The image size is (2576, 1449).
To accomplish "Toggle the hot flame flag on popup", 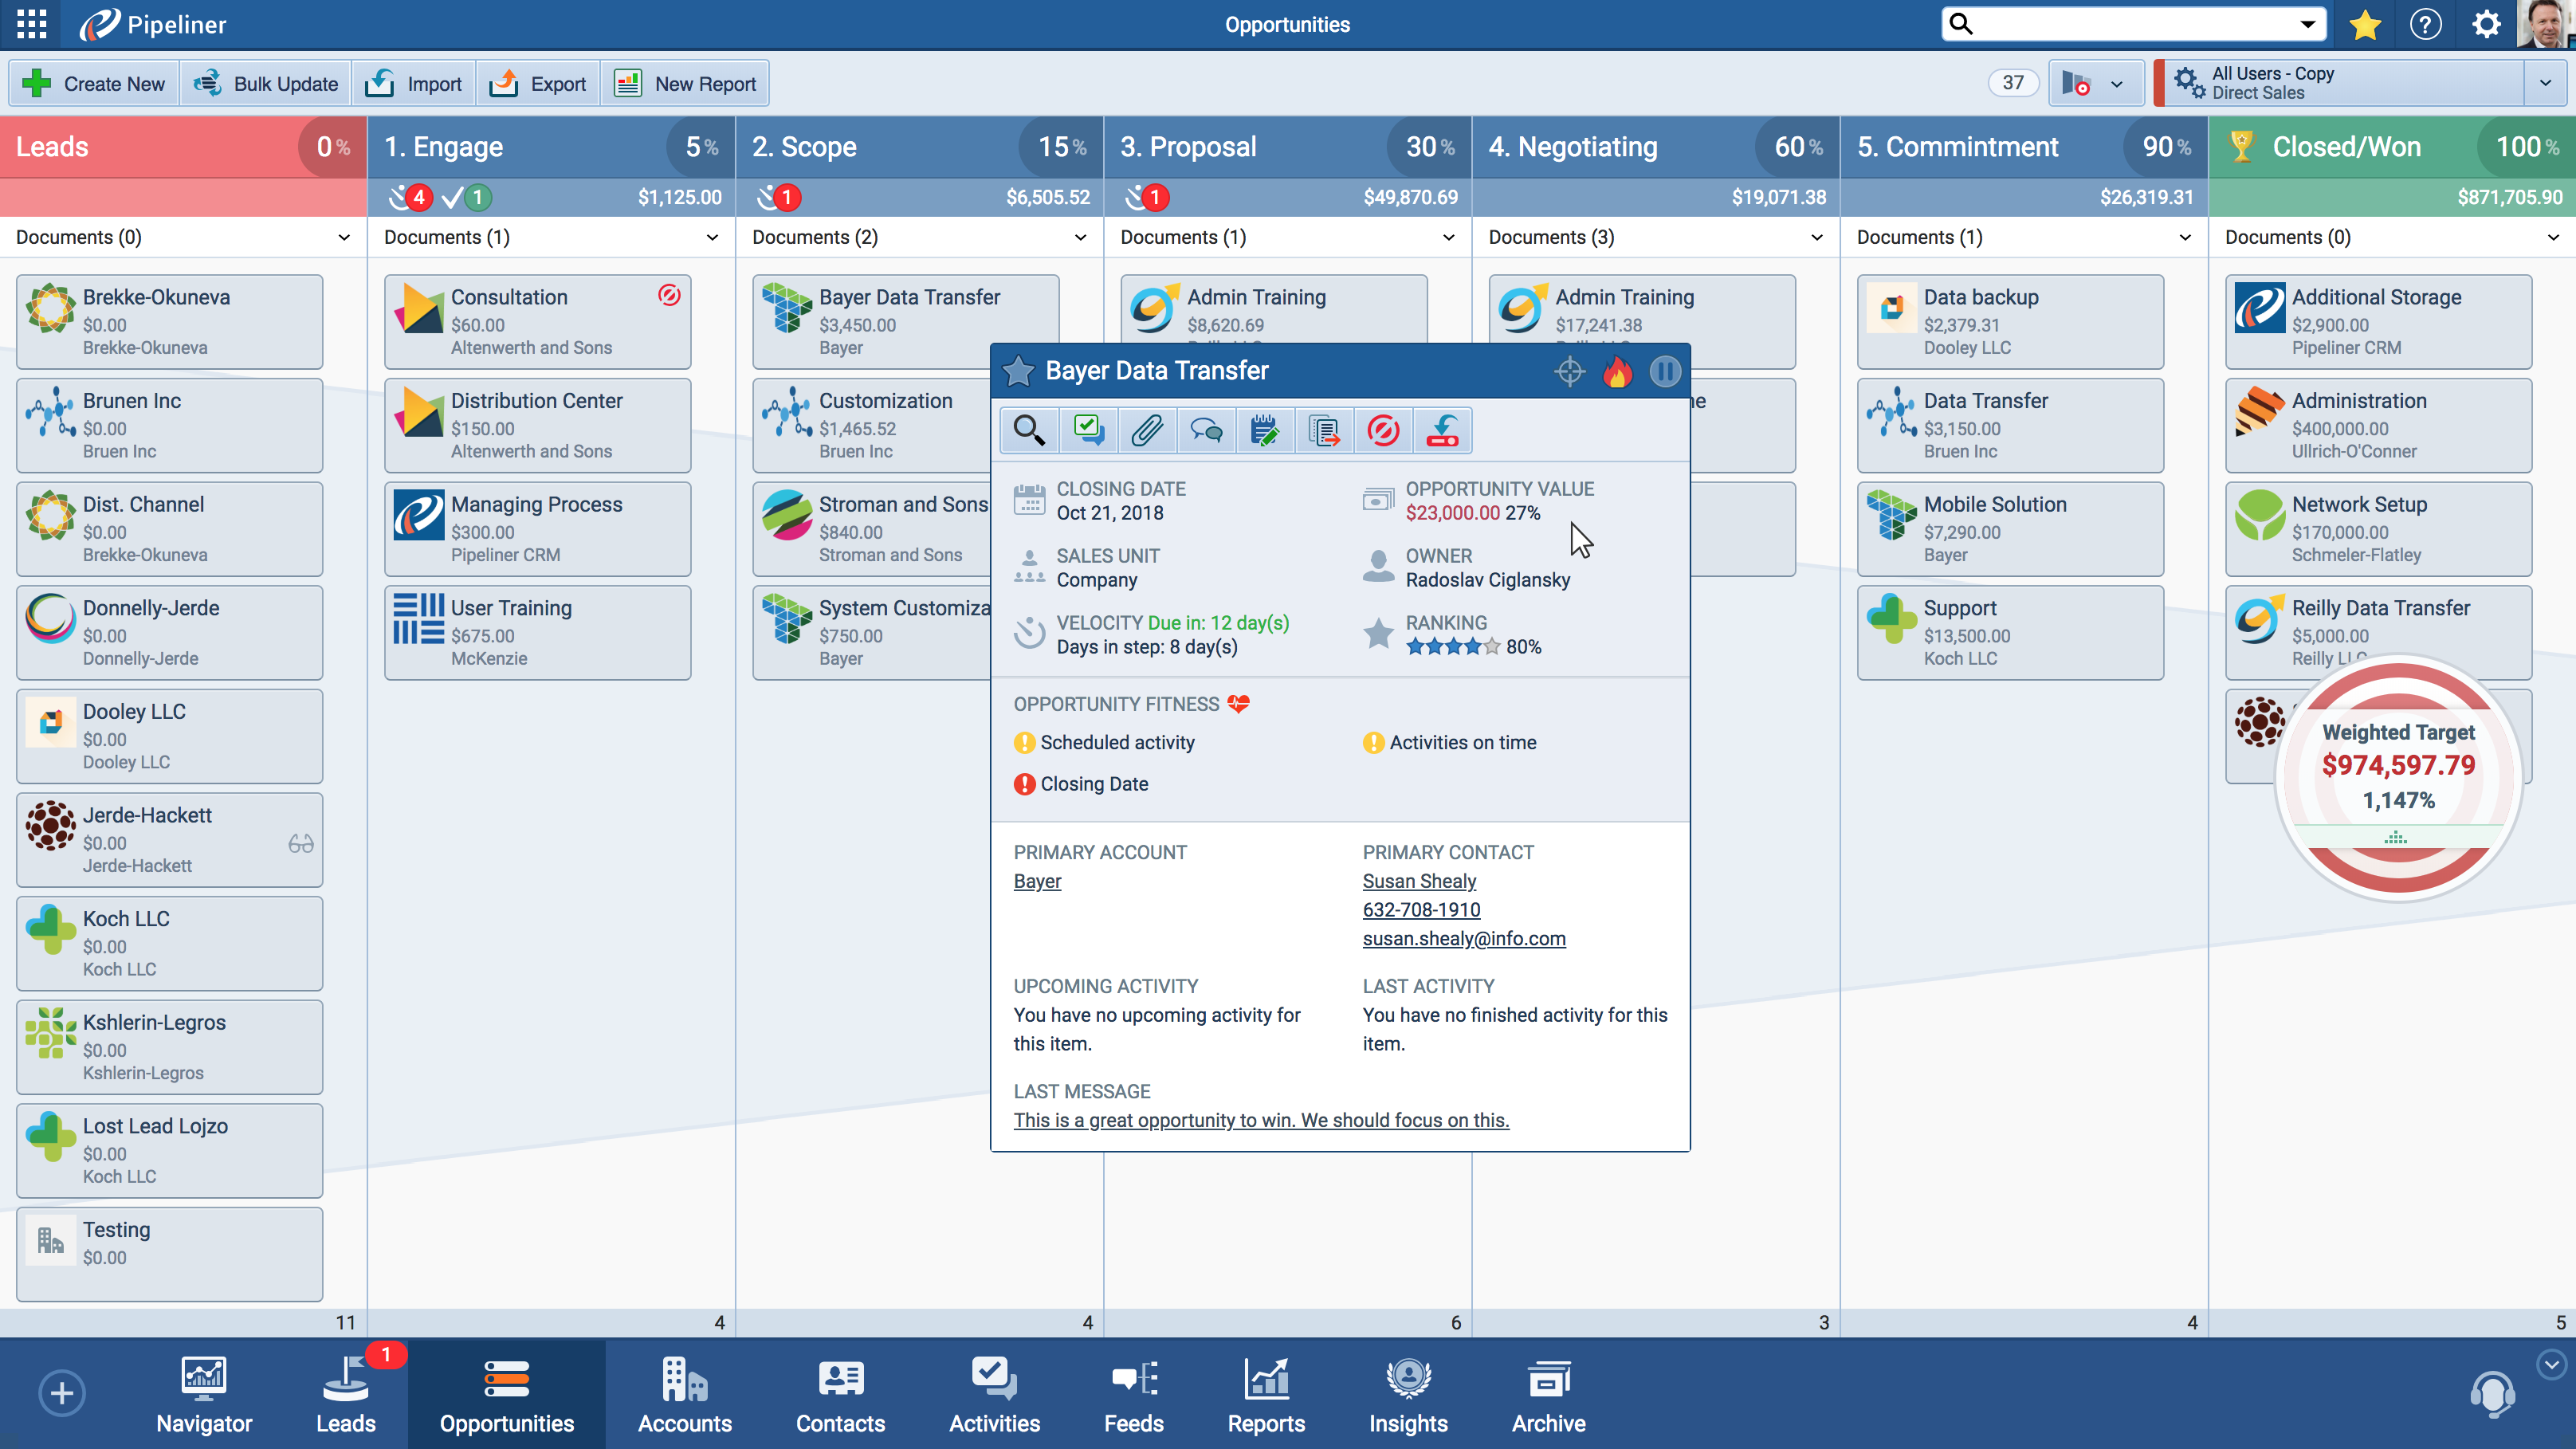I will (1617, 372).
